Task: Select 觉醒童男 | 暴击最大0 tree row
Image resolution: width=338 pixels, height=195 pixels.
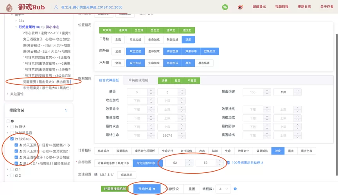Action: point(47,82)
